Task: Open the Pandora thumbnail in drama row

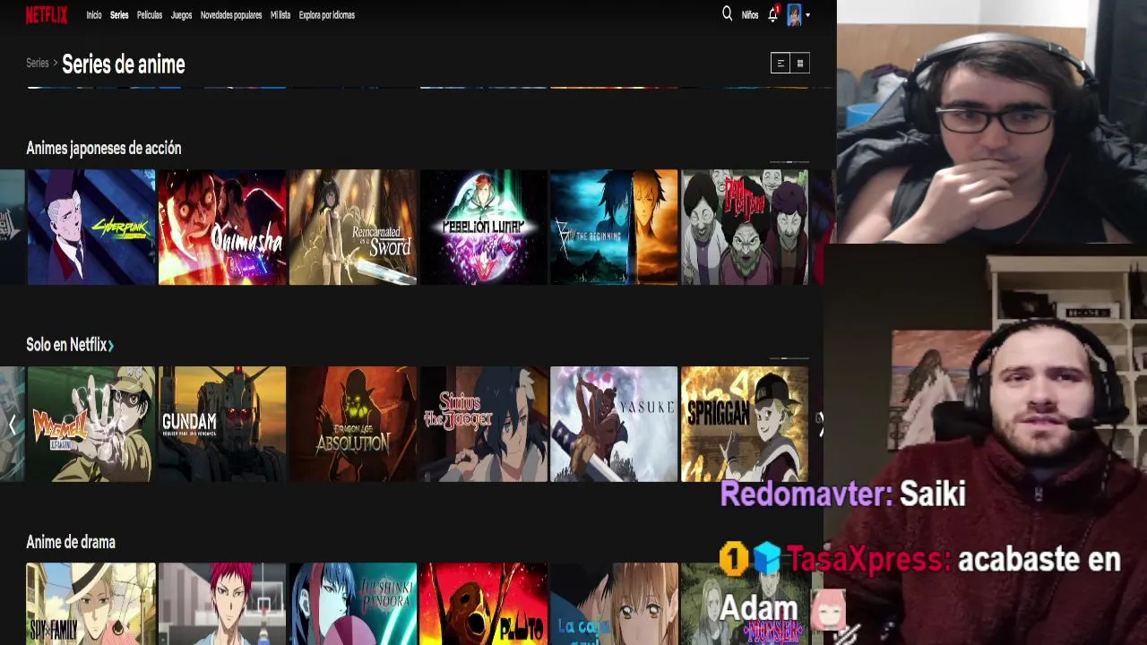Action: click(x=353, y=605)
